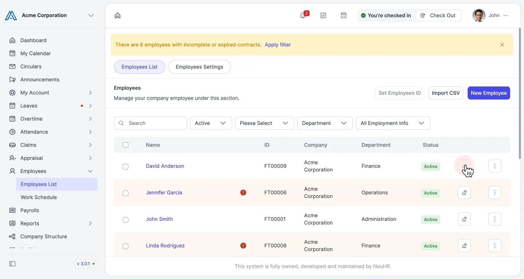Click the Apply filter link
Image resolution: width=524 pixels, height=279 pixels.
[x=278, y=45]
